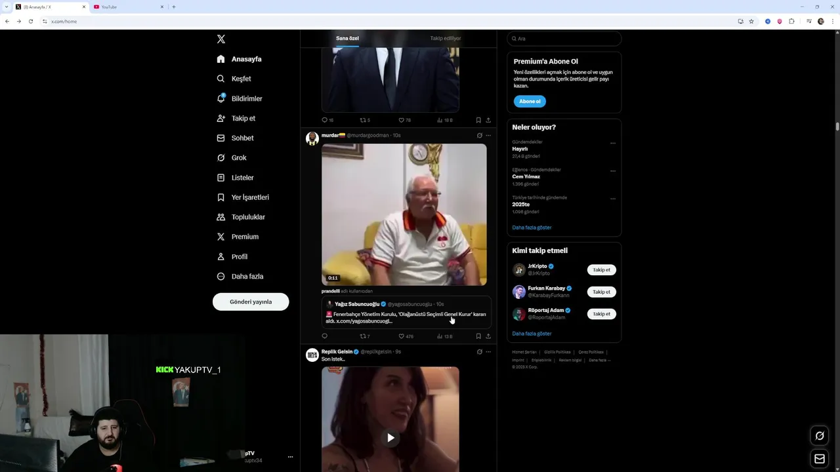Like the top post with 78 likes
840x472 pixels.
[405, 121]
